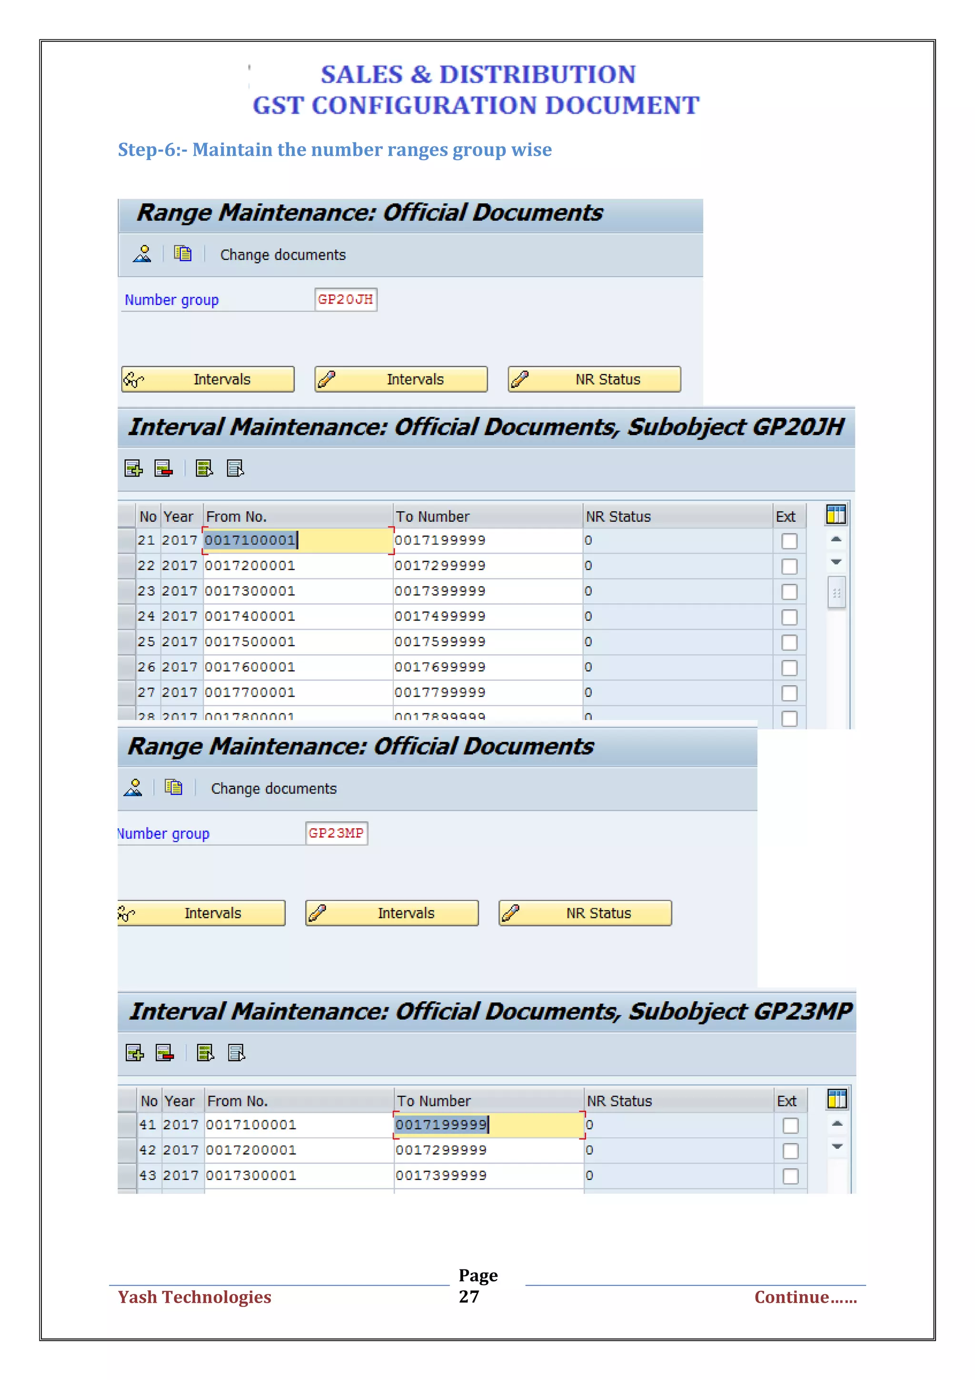Tick the Ext checkbox for interval No 26
The height and width of the screenshot is (1380, 975).
[789, 669]
